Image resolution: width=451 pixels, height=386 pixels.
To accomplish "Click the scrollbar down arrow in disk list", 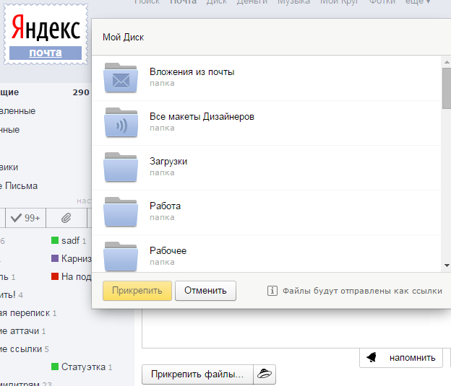I will 447,266.
